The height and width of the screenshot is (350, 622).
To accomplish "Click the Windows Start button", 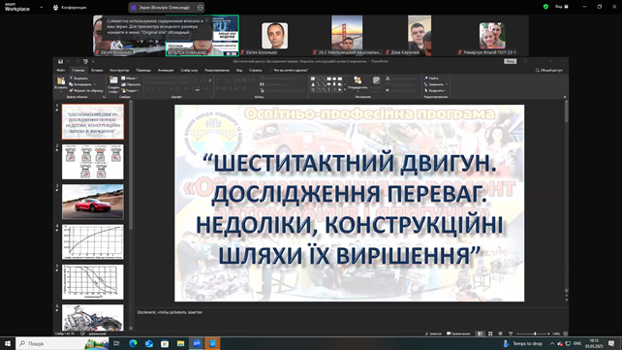I will click(8, 343).
